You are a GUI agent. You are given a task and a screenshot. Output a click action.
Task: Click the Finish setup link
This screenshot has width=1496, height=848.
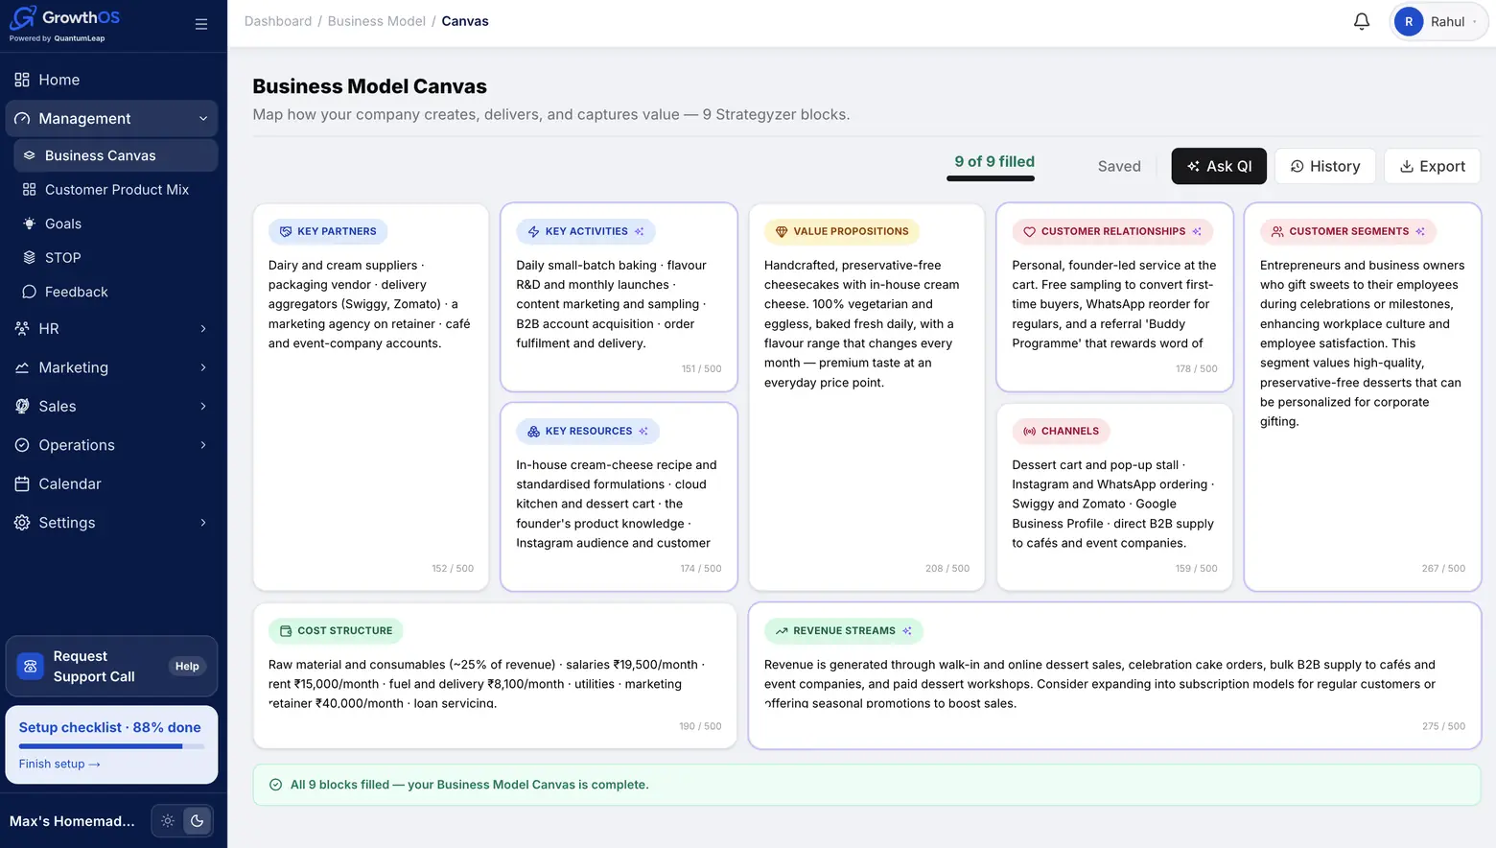click(59, 764)
